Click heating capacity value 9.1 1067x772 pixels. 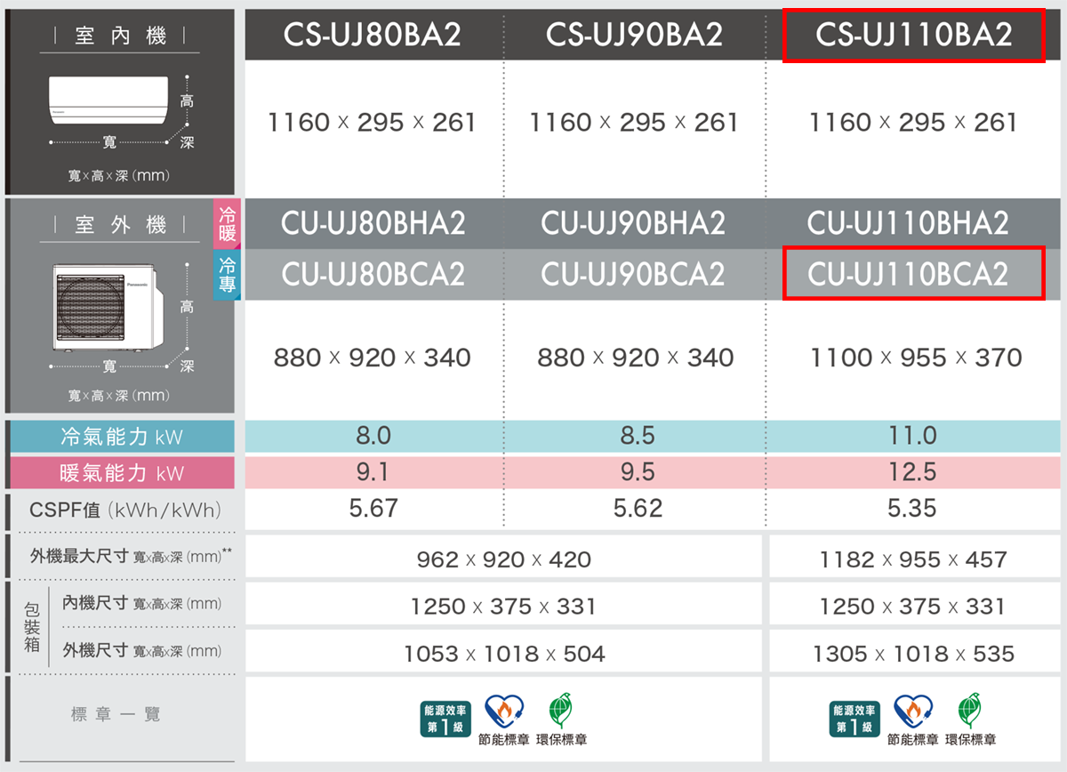pyautogui.click(x=372, y=472)
